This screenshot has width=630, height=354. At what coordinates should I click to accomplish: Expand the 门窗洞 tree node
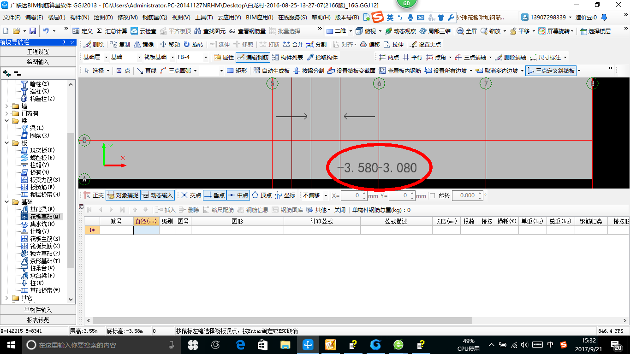[x=7, y=113]
